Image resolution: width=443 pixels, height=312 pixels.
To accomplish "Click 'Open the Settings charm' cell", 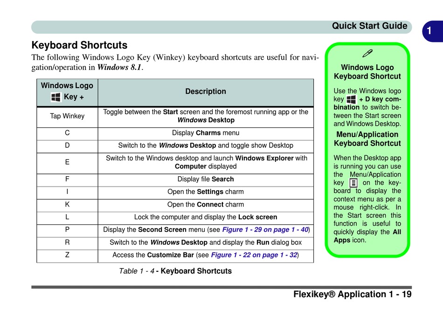I will point(206,193).
